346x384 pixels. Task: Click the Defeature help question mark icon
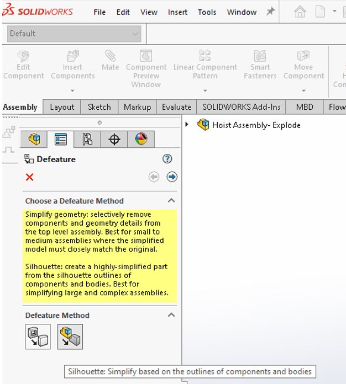pos(167,159)
